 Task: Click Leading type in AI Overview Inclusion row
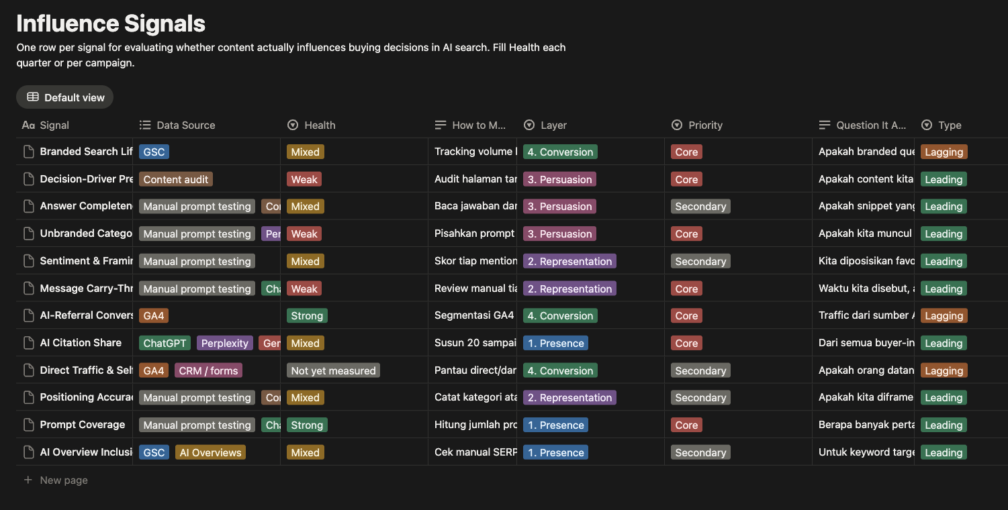(x=944, y=452)
